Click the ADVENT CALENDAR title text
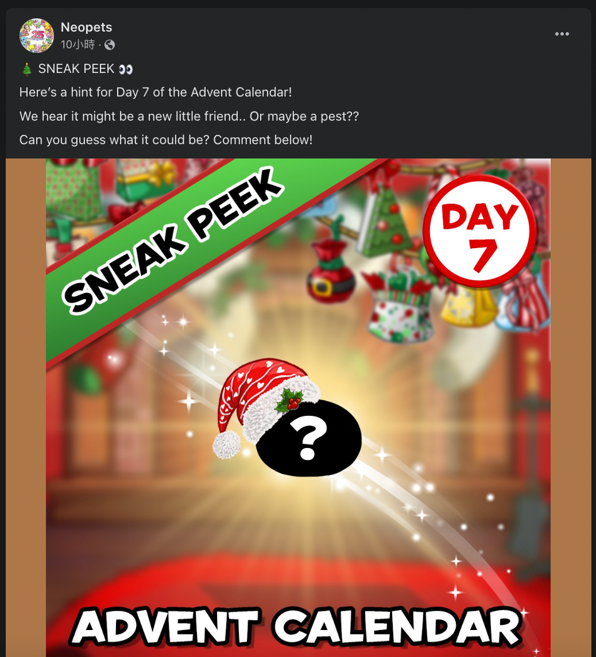The image size is (596, 657). pyautogui.click(x=297, y=628)
